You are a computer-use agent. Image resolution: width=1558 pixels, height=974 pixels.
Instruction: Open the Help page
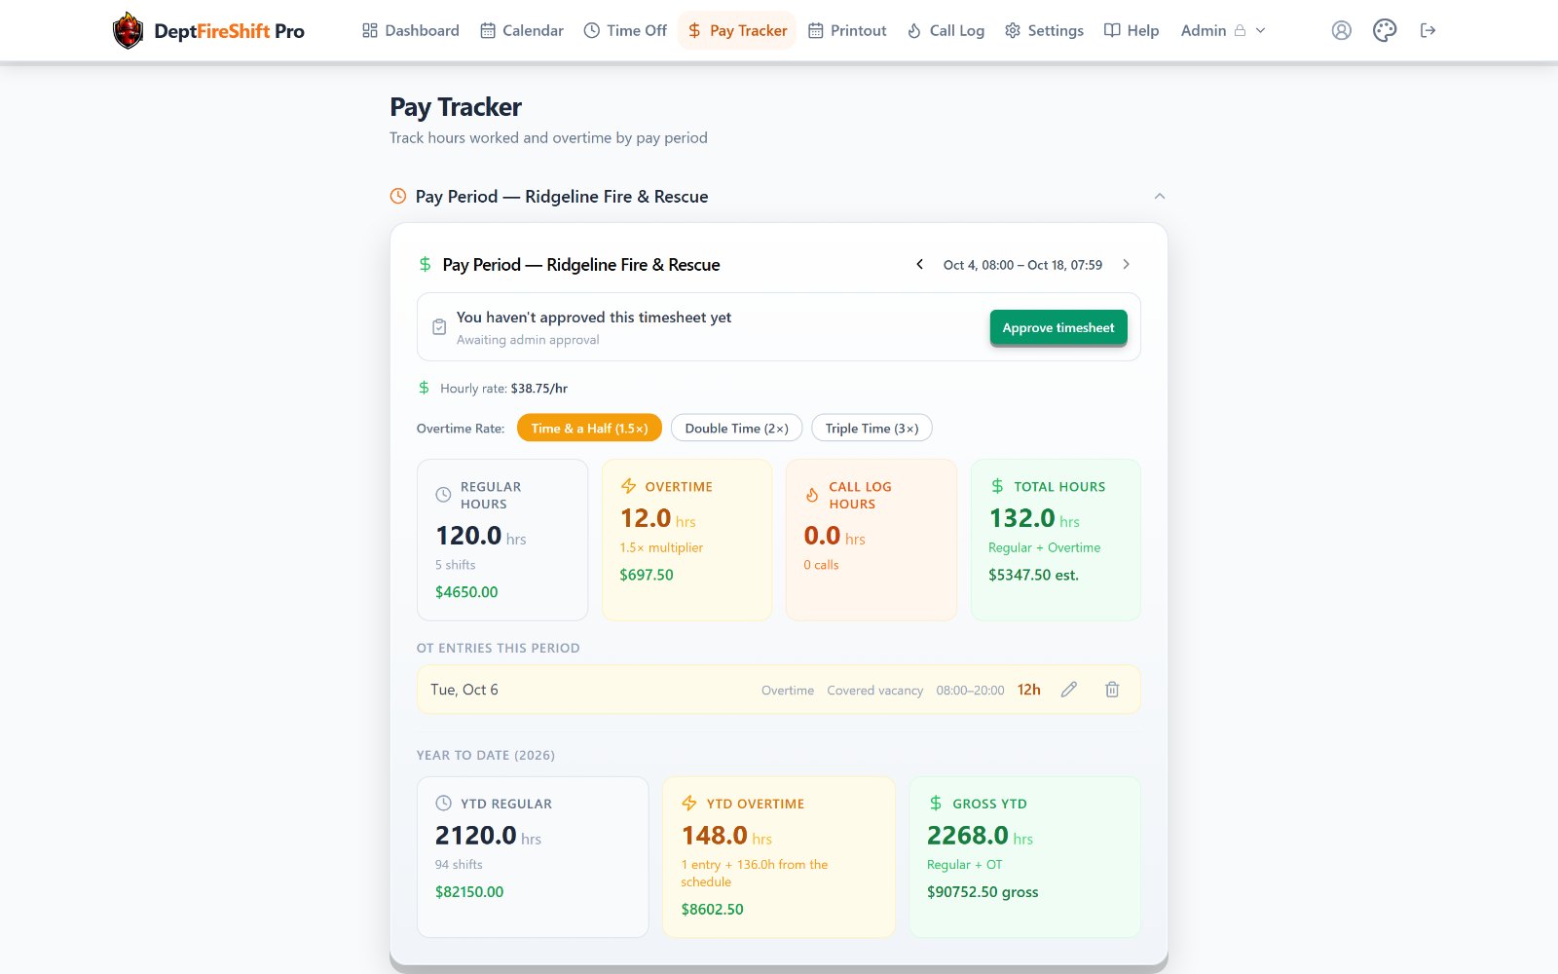[x=1131, y=30]
